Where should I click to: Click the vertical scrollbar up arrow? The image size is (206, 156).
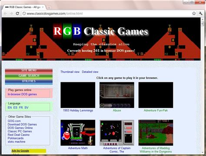(x=203, y=19)
